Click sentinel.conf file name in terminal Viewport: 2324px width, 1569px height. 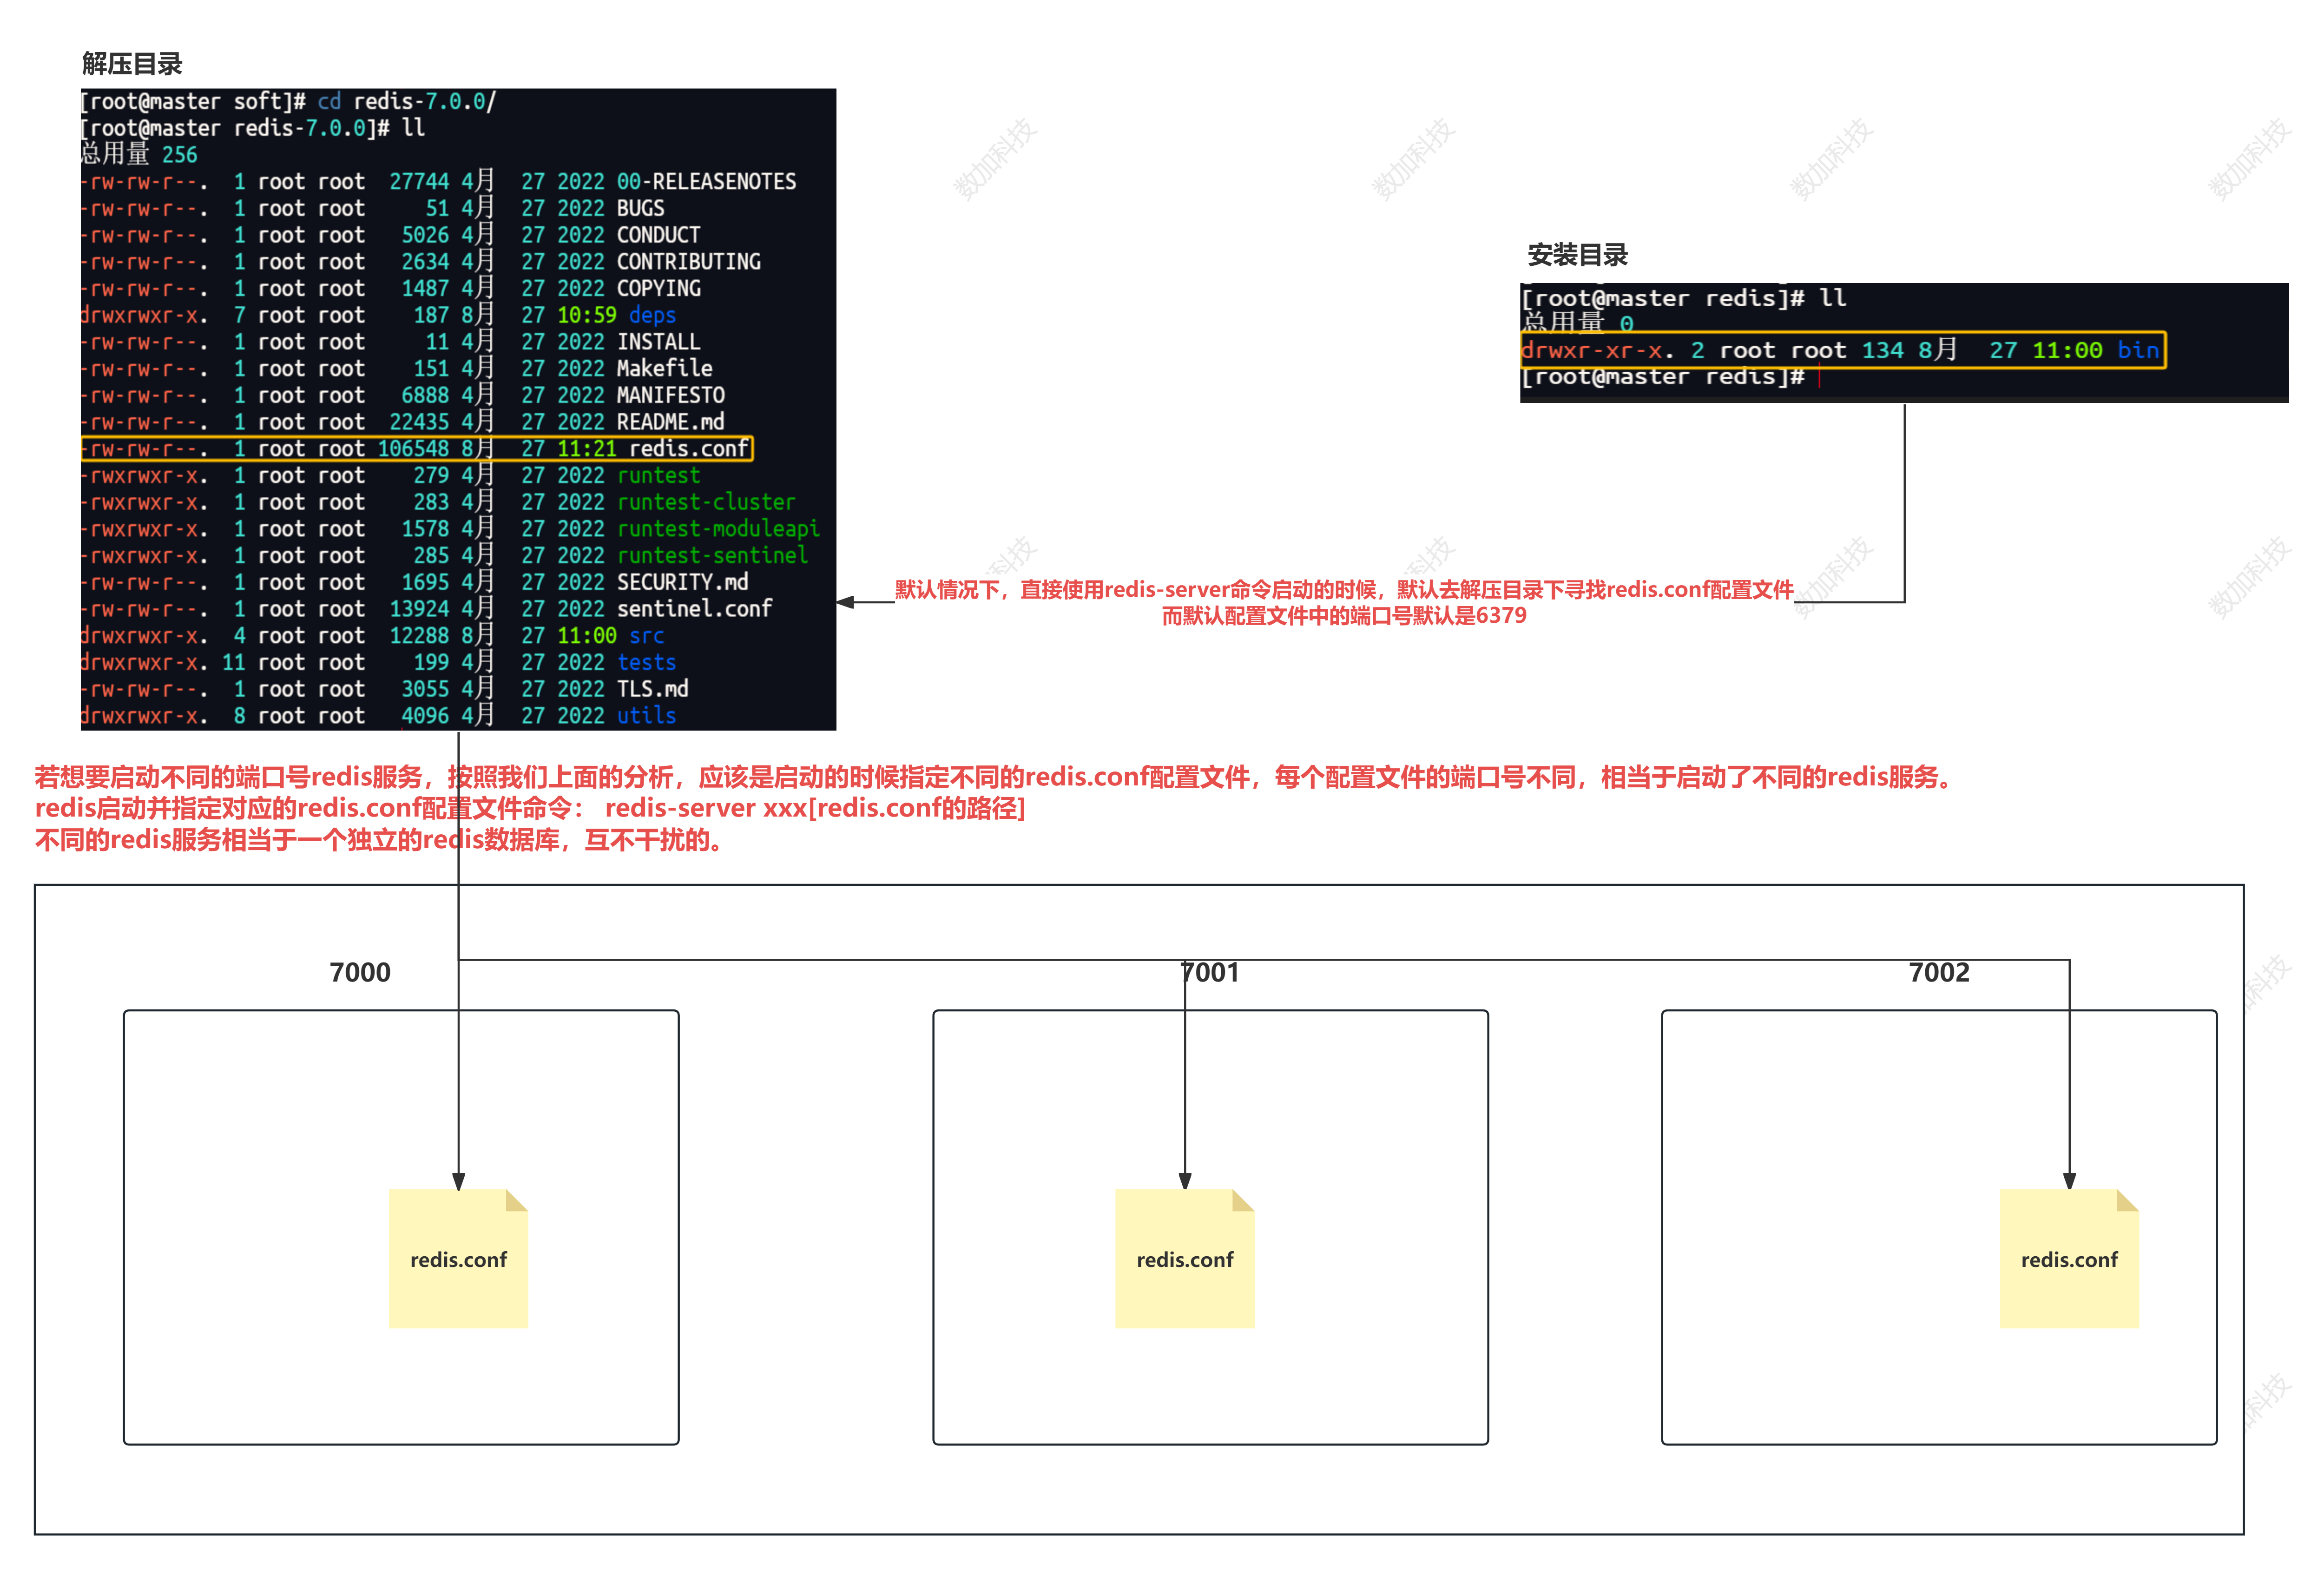[x=694, y=609]
